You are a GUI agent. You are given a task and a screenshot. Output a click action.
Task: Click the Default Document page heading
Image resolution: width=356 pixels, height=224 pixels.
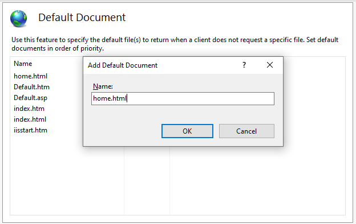(82, 18)
